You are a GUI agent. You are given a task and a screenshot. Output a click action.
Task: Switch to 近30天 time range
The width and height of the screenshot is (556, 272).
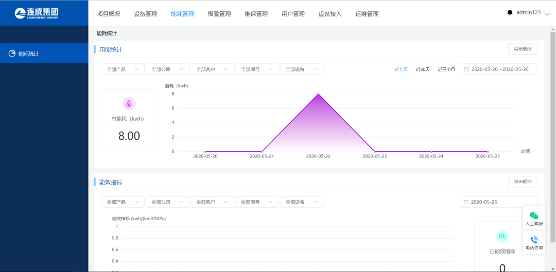423,69
